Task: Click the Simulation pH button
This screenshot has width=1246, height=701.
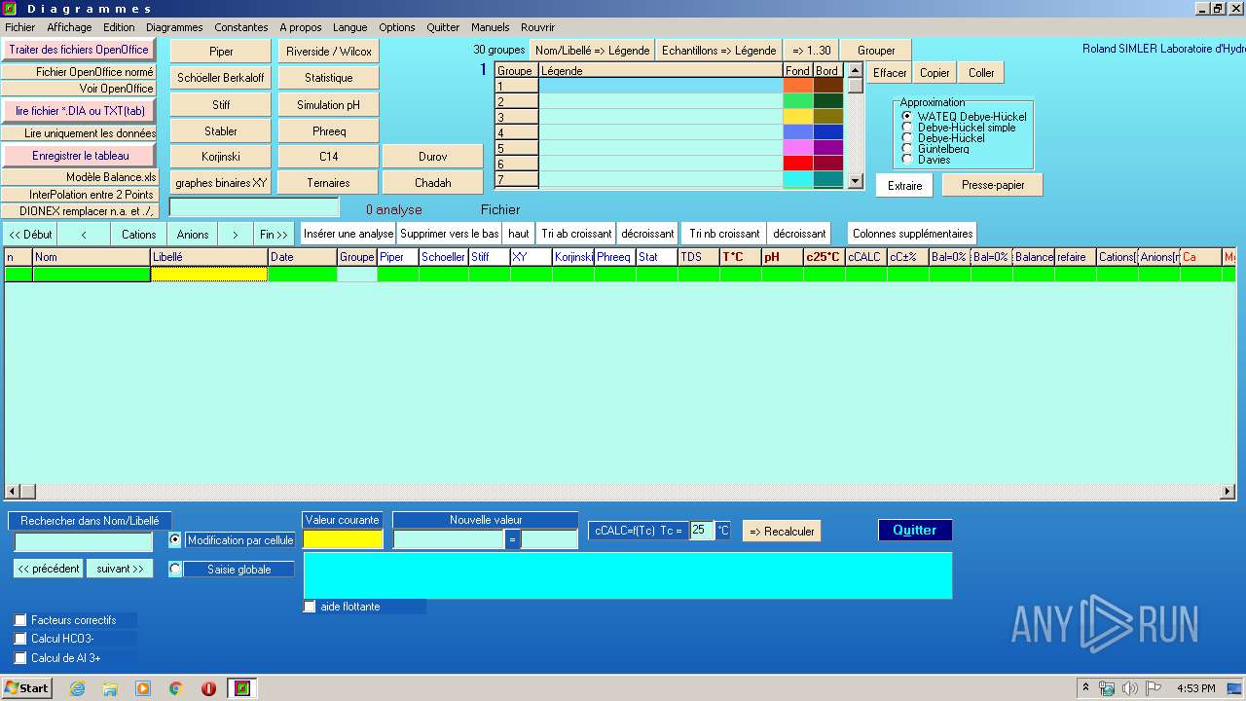Action: pos(329,104)
